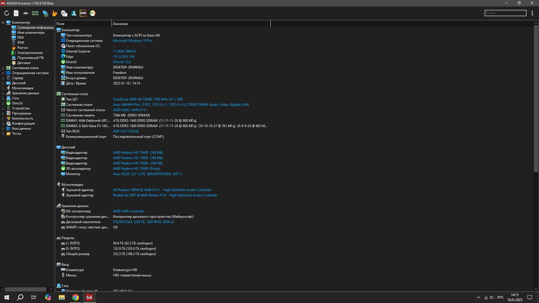Select the 7364 МБ (DDR3 SDRAM) value
Image resolution: width=539 pixels, height=303 pixels.
tap(131, 115)
